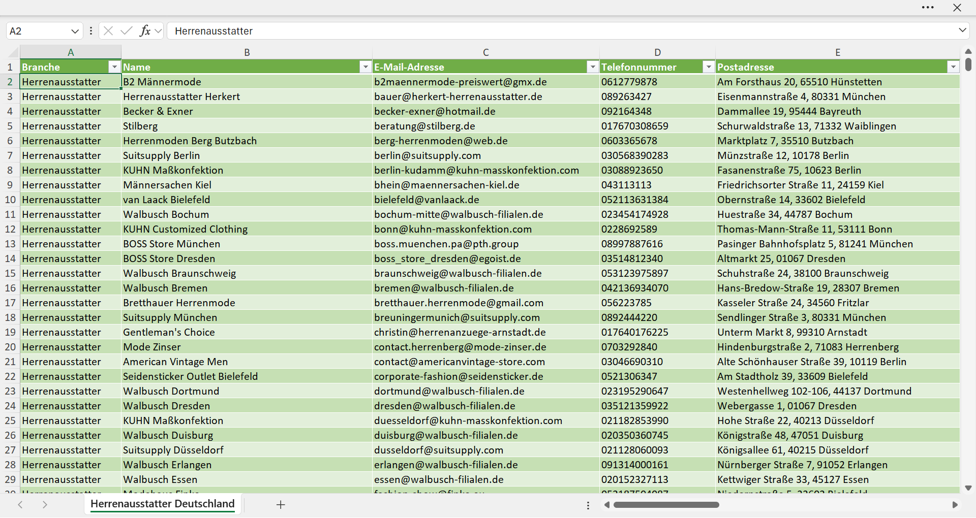The image size is (976, 518).
Task: Click the Cancel X icon in formula bar
Action: (x=108, y=31)
